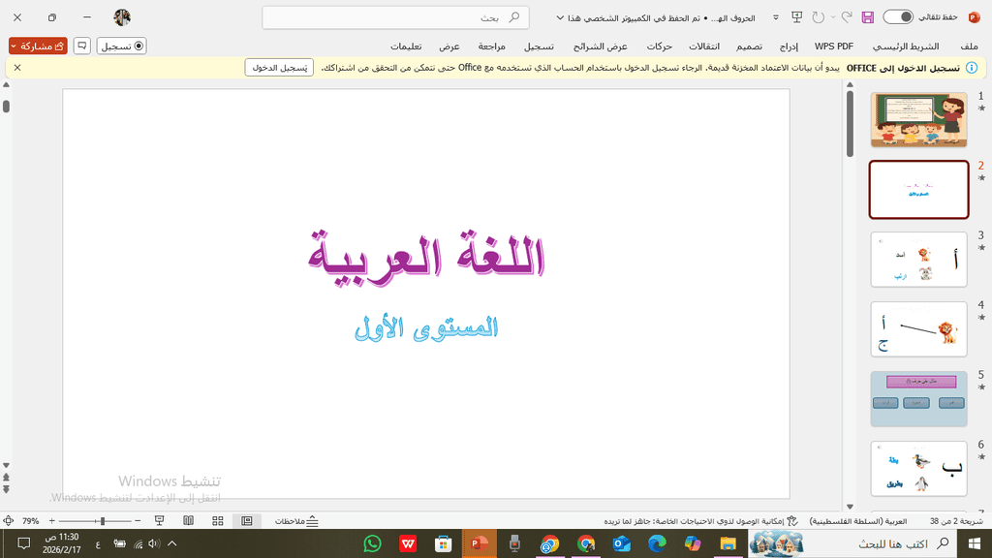This screenshot has height=558, width=992.
Task: Open Microsoft Edge from the taskbar
Action: 657,543
